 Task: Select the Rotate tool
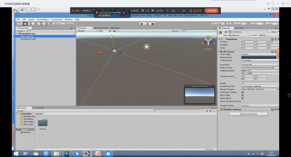point(31,24)
